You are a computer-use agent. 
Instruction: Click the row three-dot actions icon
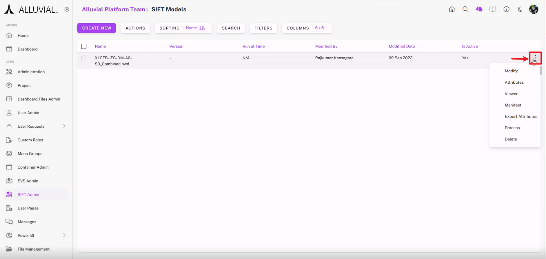pyautogui.click(x=535, y=58)
